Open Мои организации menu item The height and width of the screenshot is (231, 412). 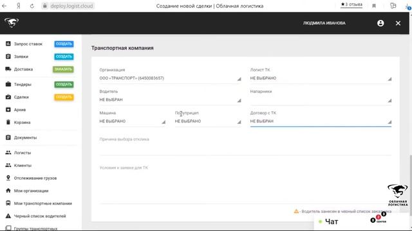point(31,191)
